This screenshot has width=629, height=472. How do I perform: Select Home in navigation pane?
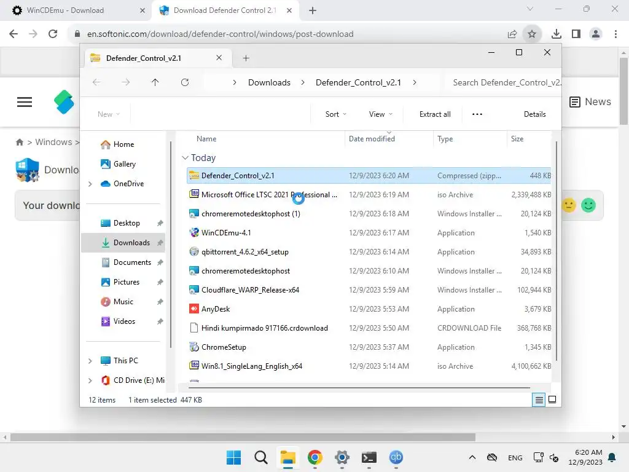point(123,144)
